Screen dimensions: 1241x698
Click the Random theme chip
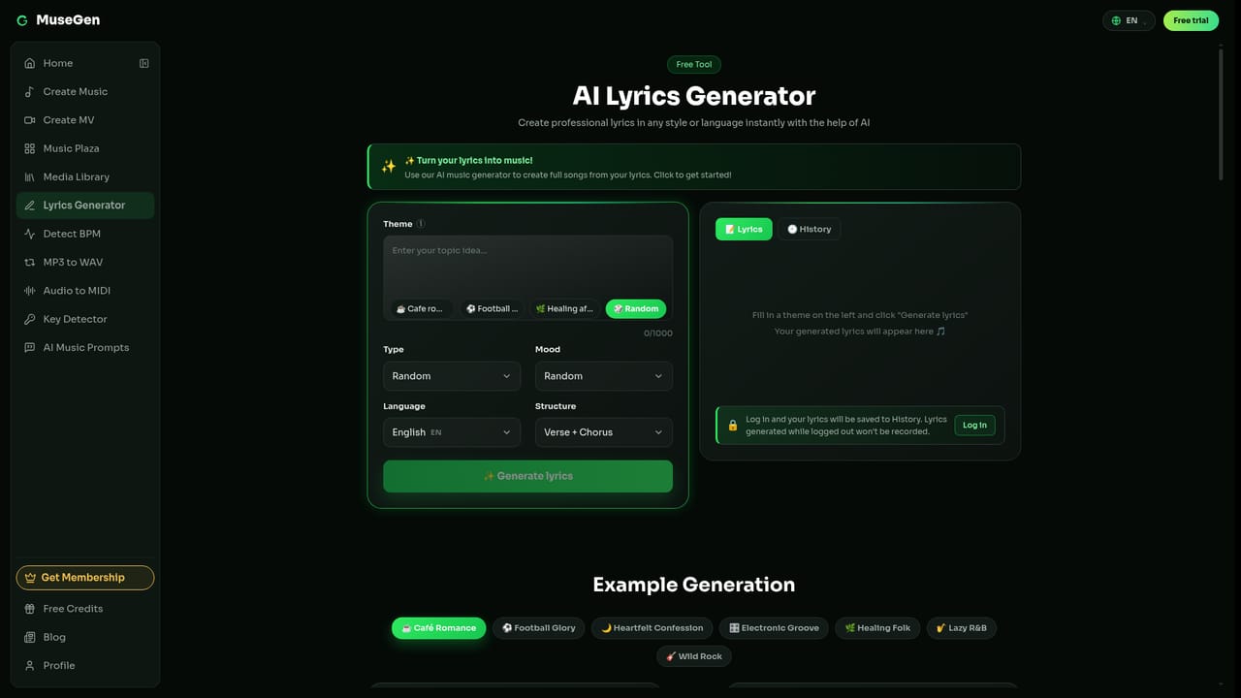click(x=636, y=308)
